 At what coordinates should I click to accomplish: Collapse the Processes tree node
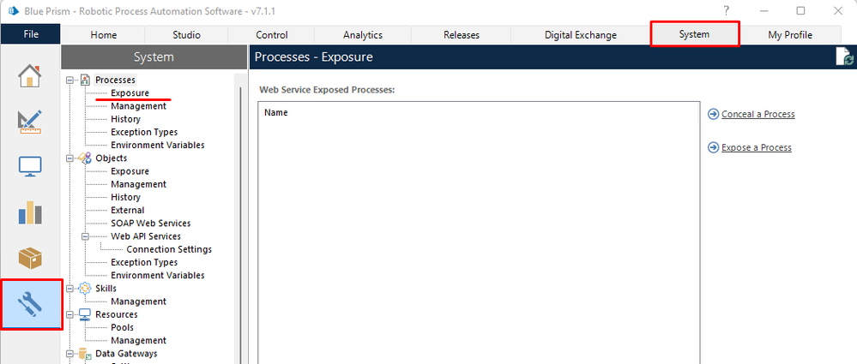[69, 81]
